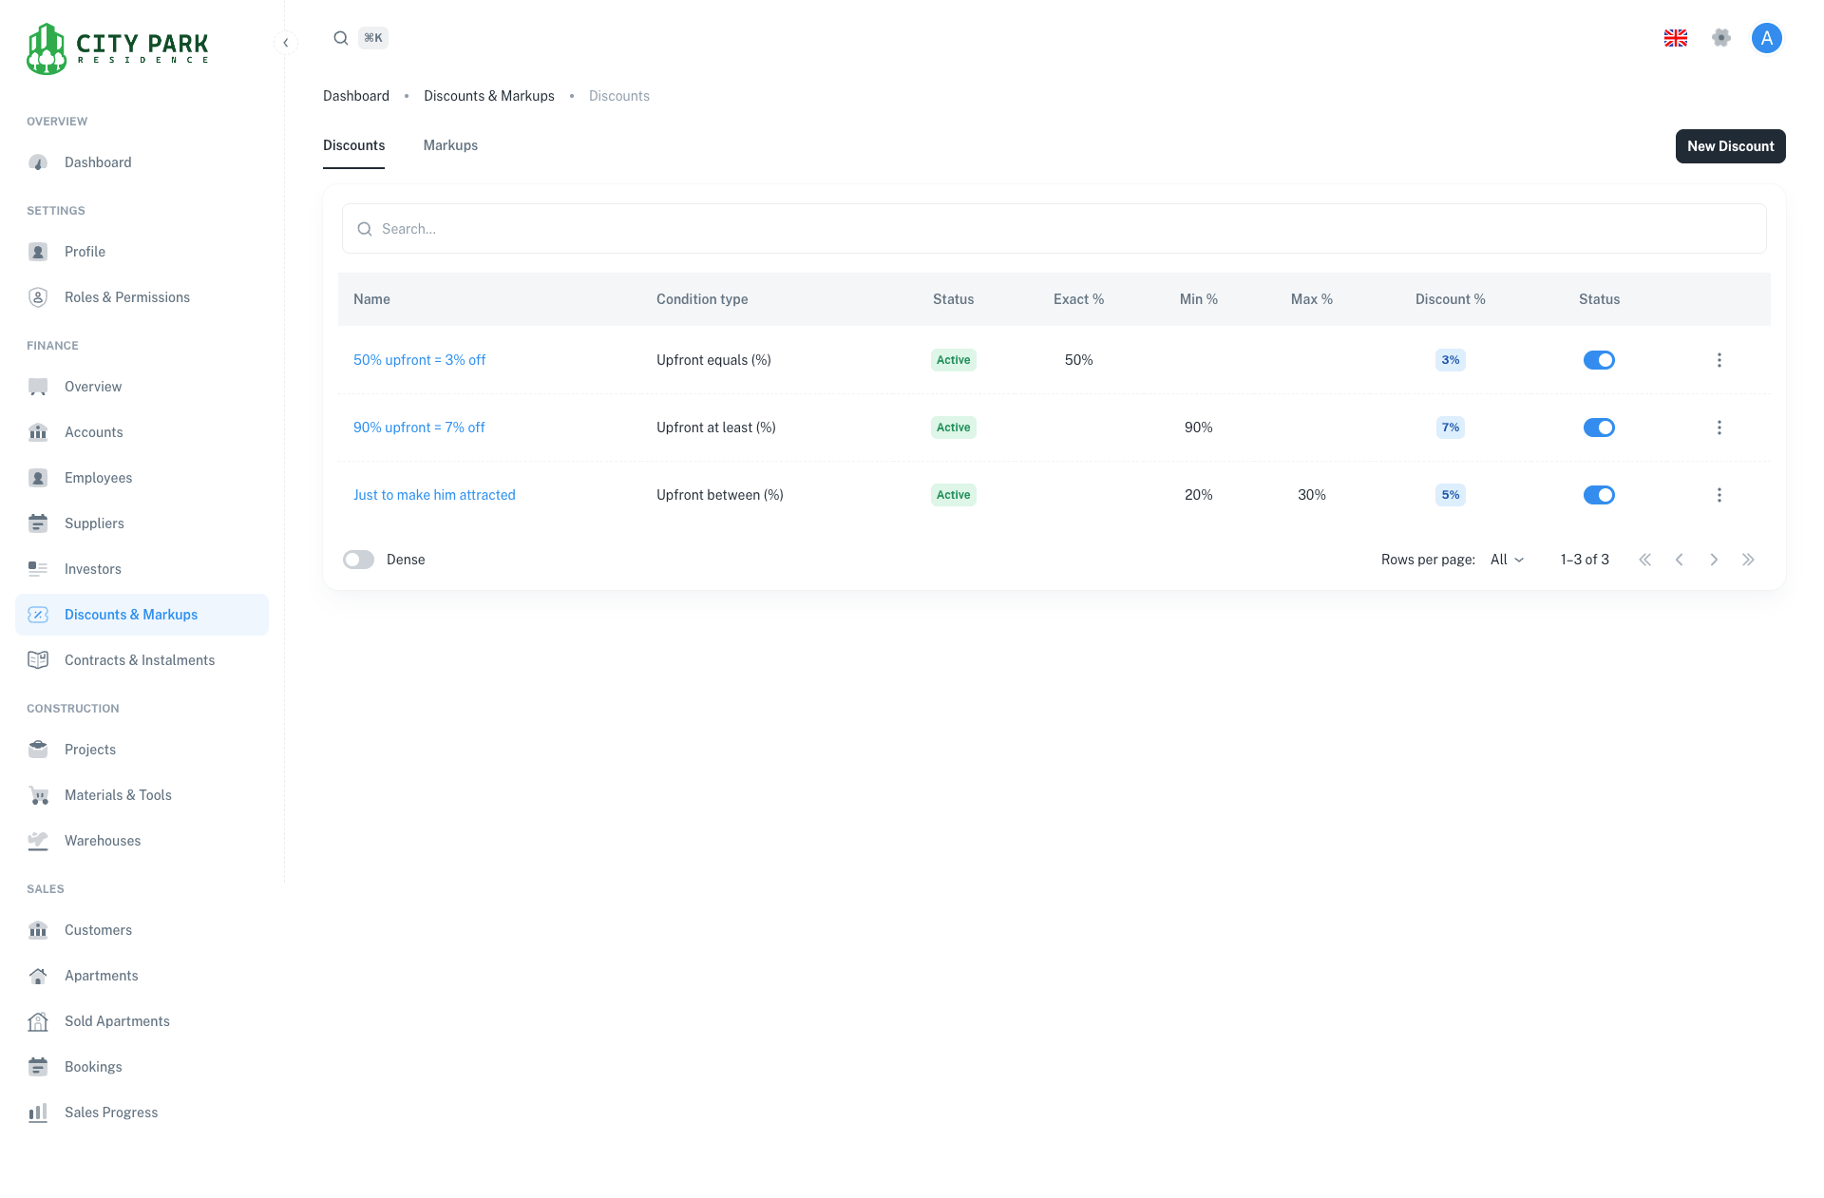Open Sales Progress from the sidebar
Screen dimensions: 1824x1198
pos(111,1112)
